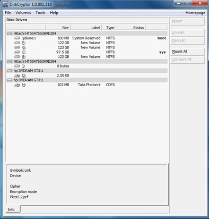Click the Pkcs5.2 prf info label
Viewport: 209px width, 219px height.
click(19, 197)
